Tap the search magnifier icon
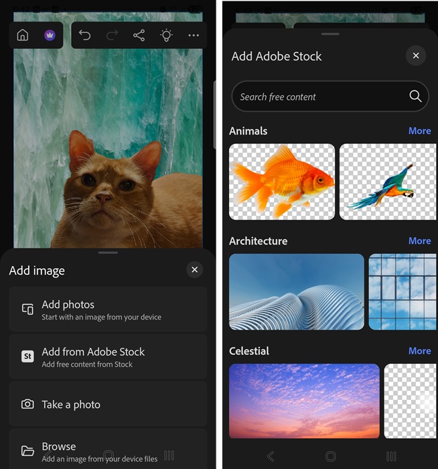The width and height of the screenshot is (438, 469). click(x=415, y=96)
